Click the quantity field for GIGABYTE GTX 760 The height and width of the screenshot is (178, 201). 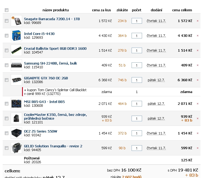coord(137,80)
